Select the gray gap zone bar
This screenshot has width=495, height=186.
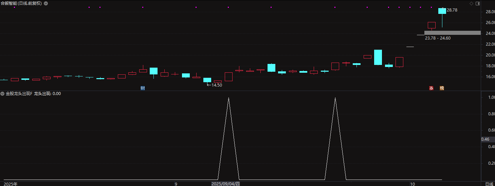point(453,33)
